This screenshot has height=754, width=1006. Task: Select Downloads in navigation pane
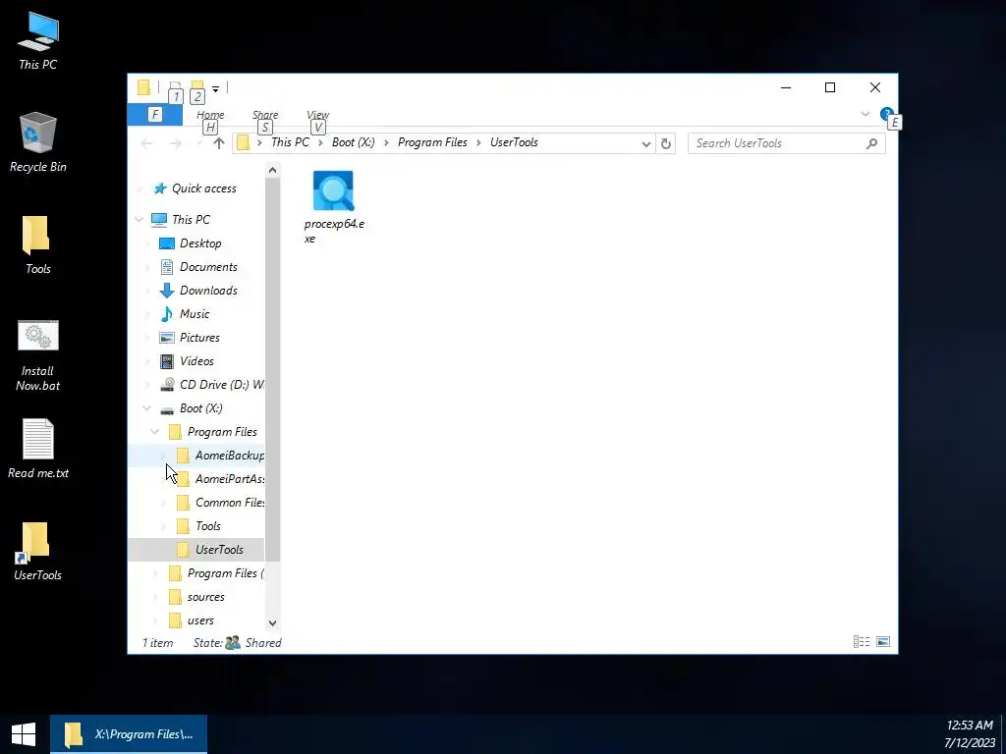click(208, 291)
